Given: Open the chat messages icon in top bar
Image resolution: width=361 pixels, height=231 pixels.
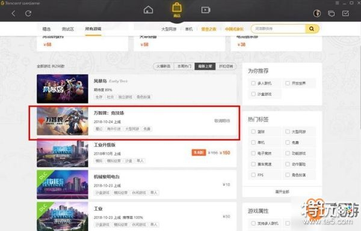Looking at the screenshot, I should [332, 14].
